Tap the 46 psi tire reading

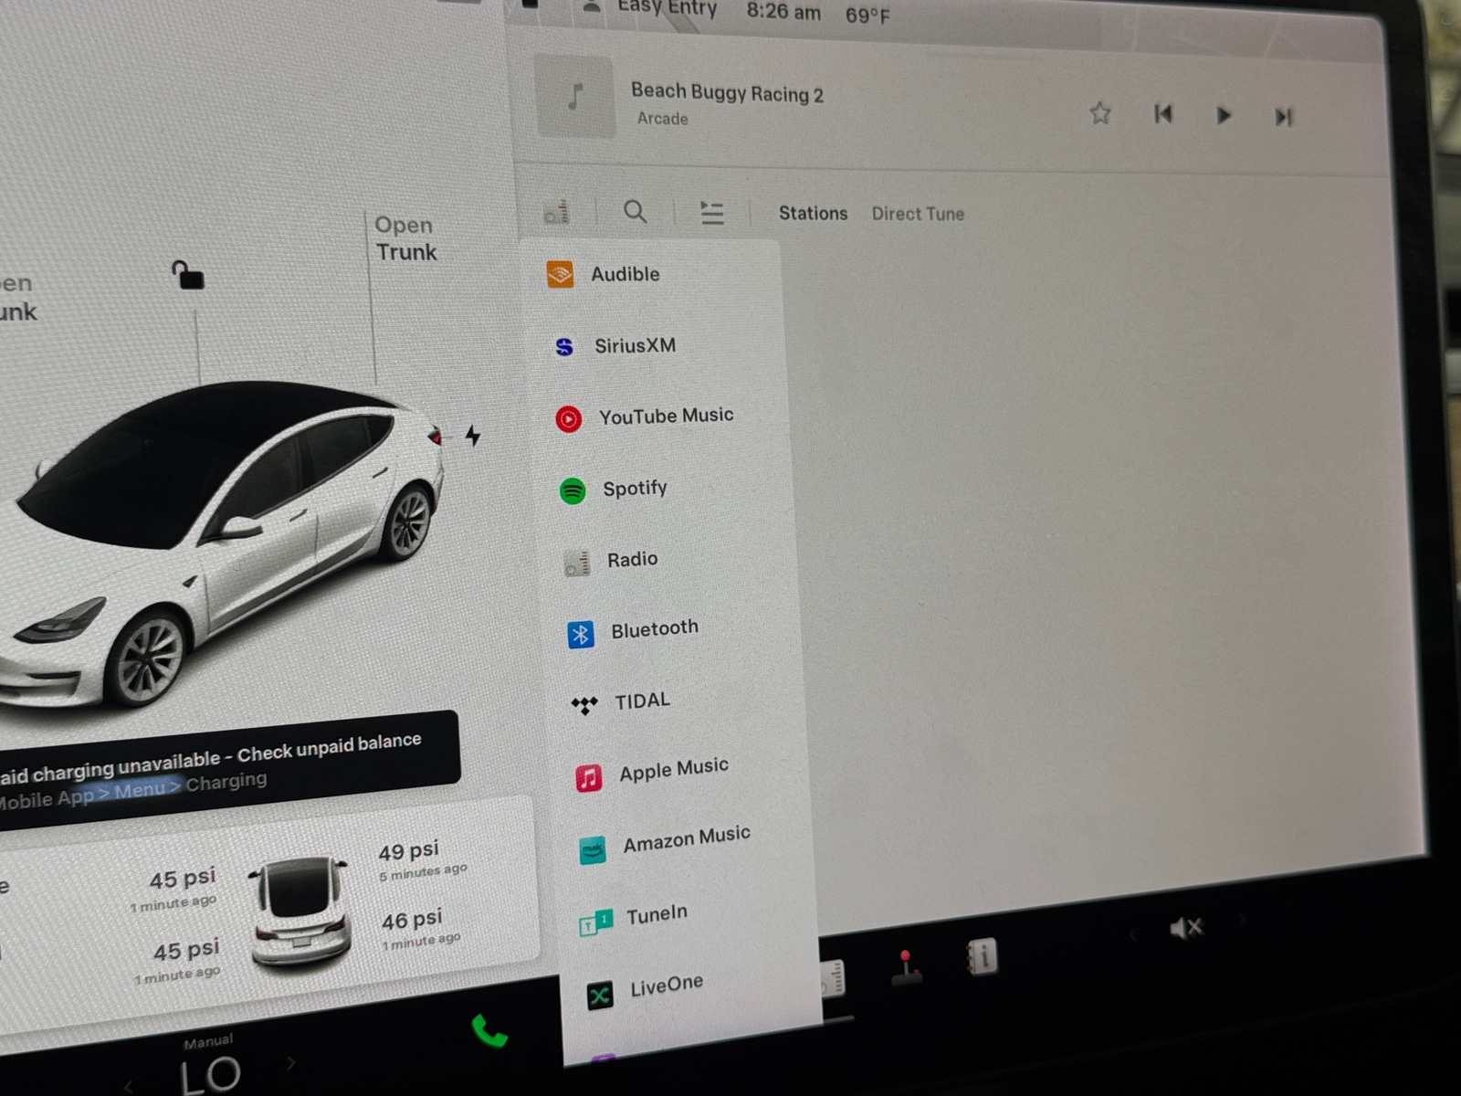tap(412, 920)
